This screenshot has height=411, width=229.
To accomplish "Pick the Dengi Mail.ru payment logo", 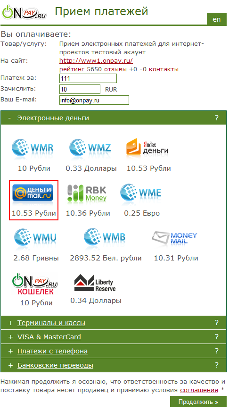I will pyautogui.click(x=33, y=193).
